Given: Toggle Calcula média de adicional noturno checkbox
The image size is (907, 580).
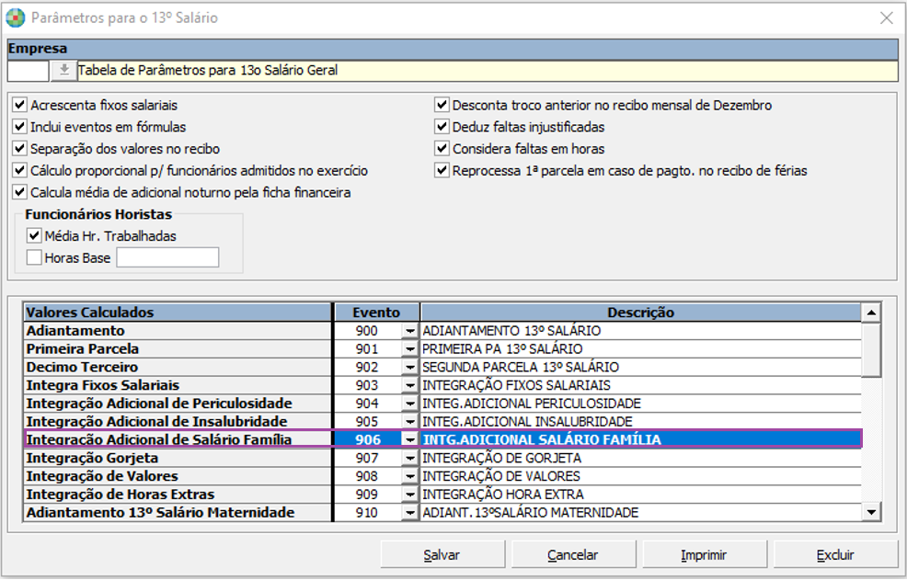Looking at the screenshot, I should [19, 192].
